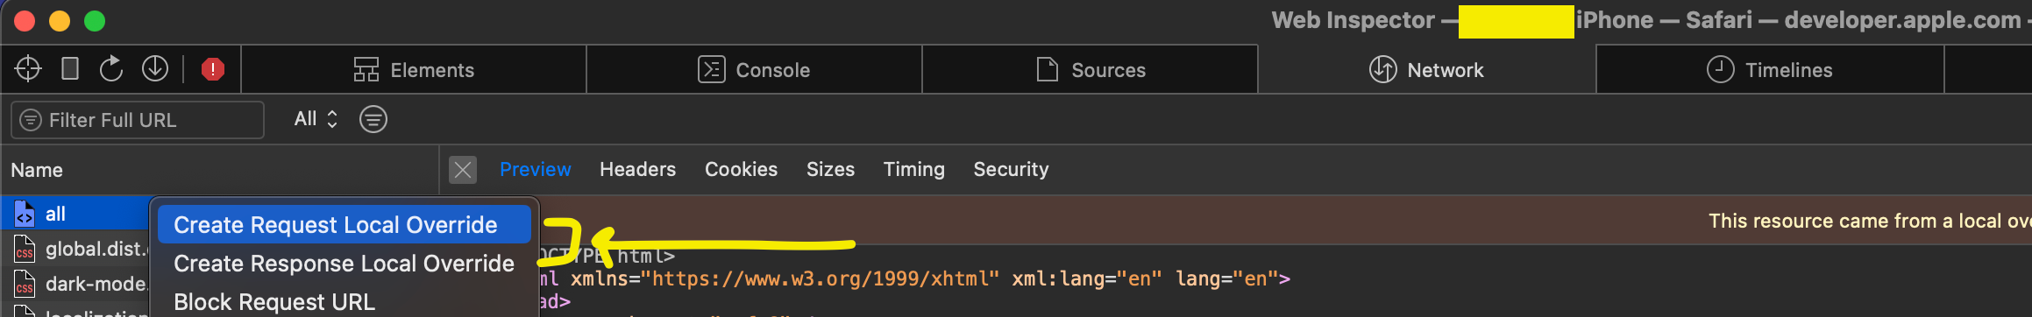Close the resource detail pane X button
Viewport: 2032px width, 317px height.
point(463,170)
